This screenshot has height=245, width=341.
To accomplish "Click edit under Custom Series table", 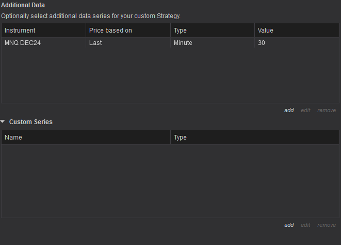I will point(305,225).
